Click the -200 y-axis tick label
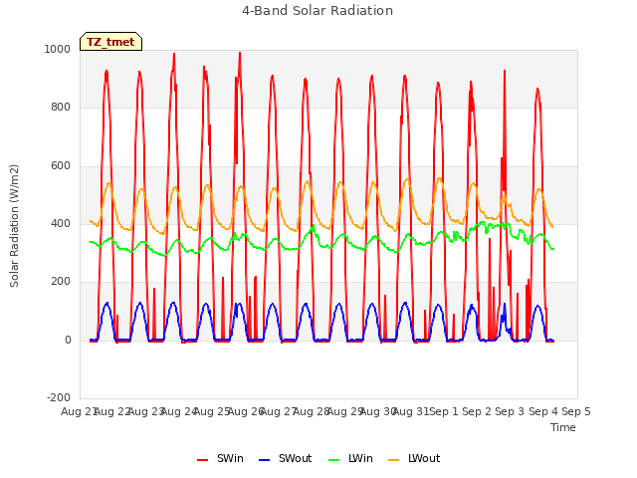The width and height of the screenshot is (637, 478). [x=59, y=397]
